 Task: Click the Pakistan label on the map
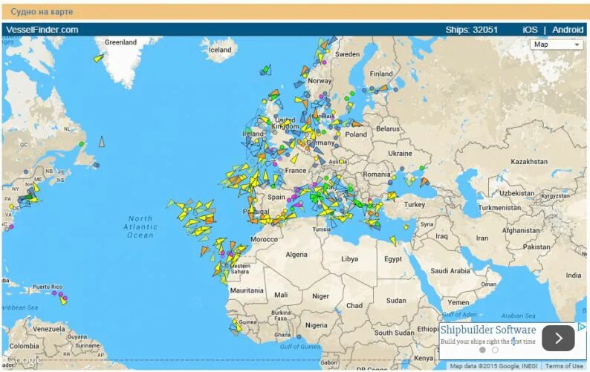[536, 247]
